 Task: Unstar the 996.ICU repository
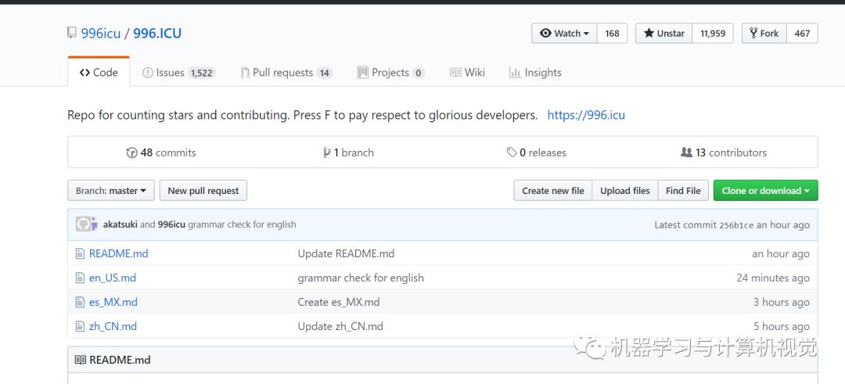[x=663, y=34]
